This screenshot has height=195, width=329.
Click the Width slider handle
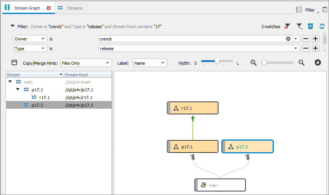point(217,61)
